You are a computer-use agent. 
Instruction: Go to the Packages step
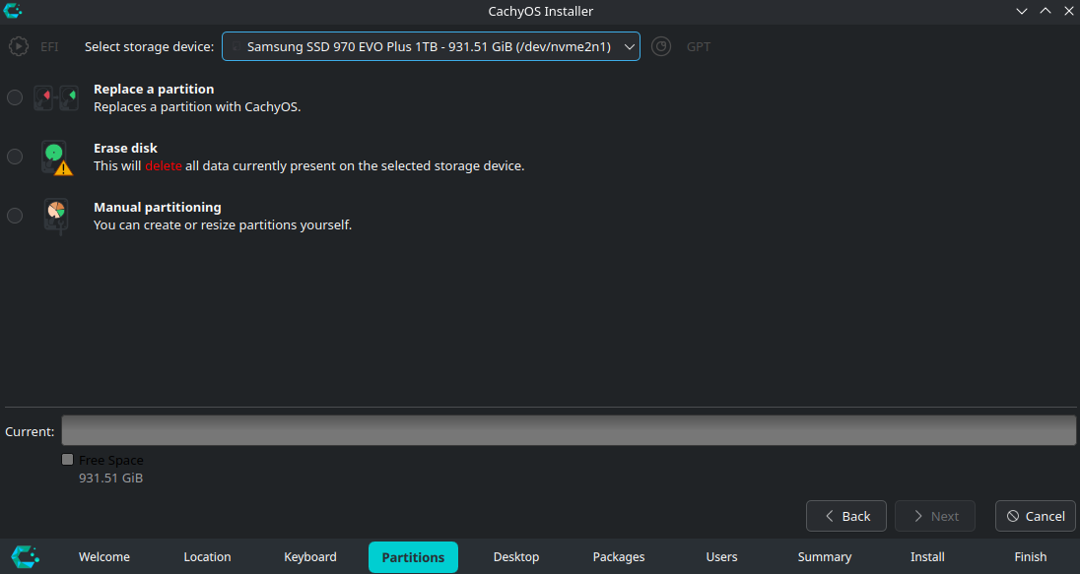click(619, 557)
